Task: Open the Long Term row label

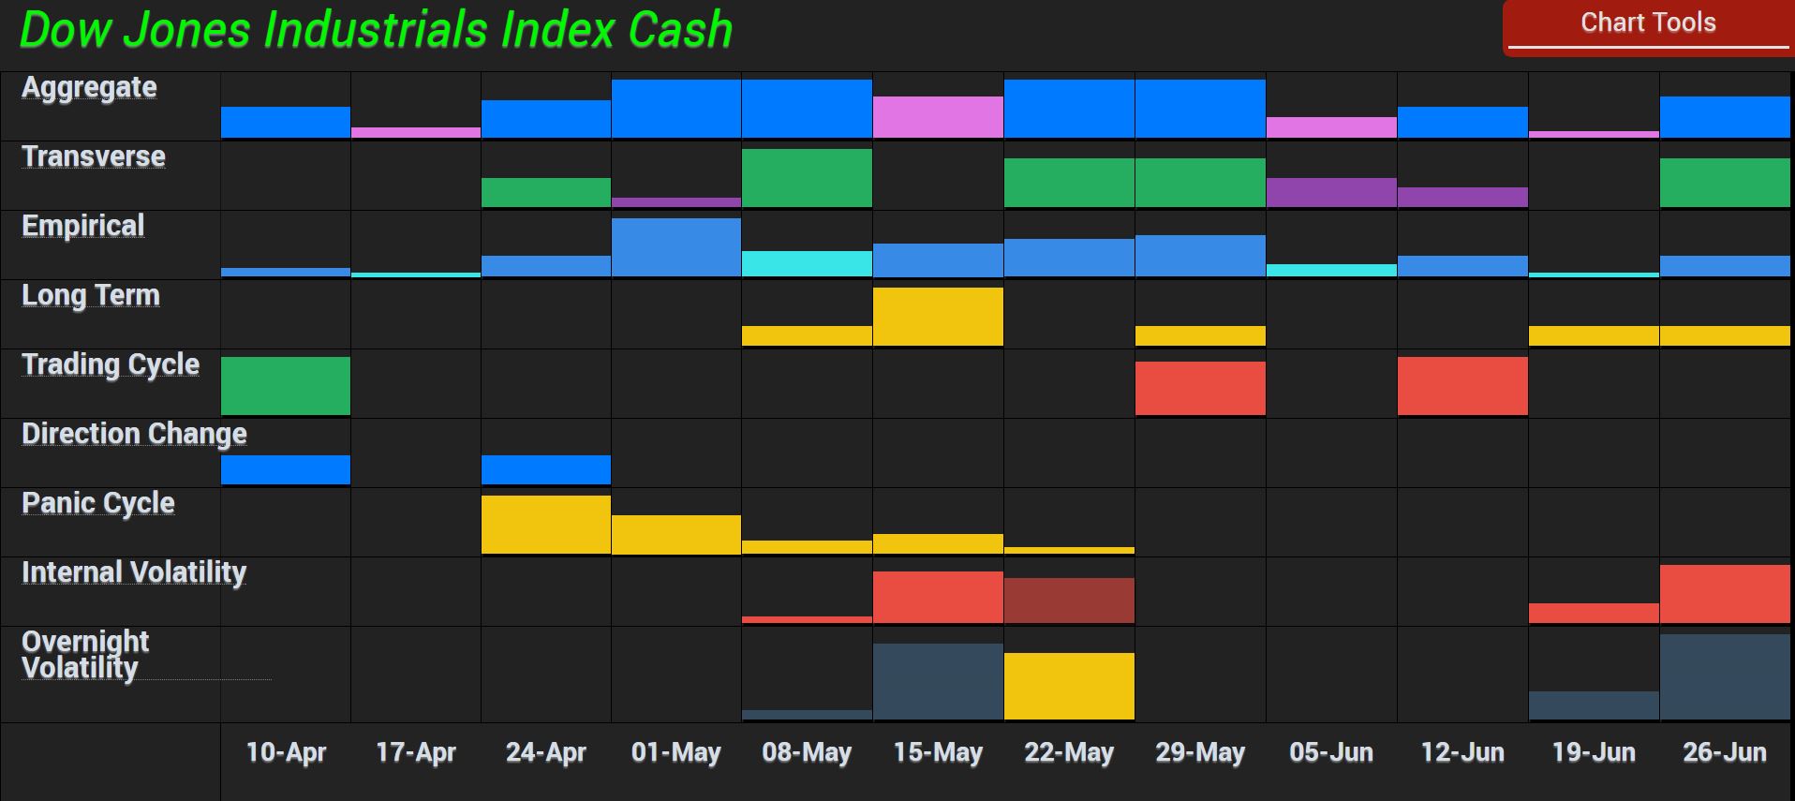Action: coord(91,296)
